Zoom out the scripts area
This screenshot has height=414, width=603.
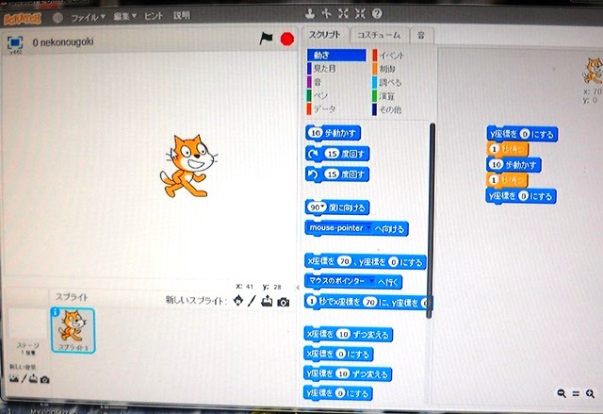[562, 393]
